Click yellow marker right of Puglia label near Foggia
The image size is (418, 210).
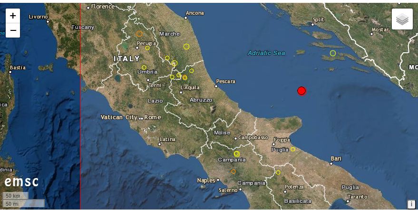click(x=293, y=149)
